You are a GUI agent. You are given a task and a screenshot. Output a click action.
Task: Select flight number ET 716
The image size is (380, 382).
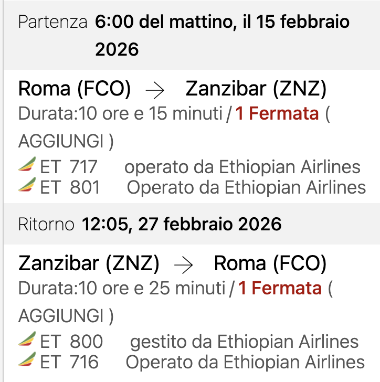tap(69, 362)
